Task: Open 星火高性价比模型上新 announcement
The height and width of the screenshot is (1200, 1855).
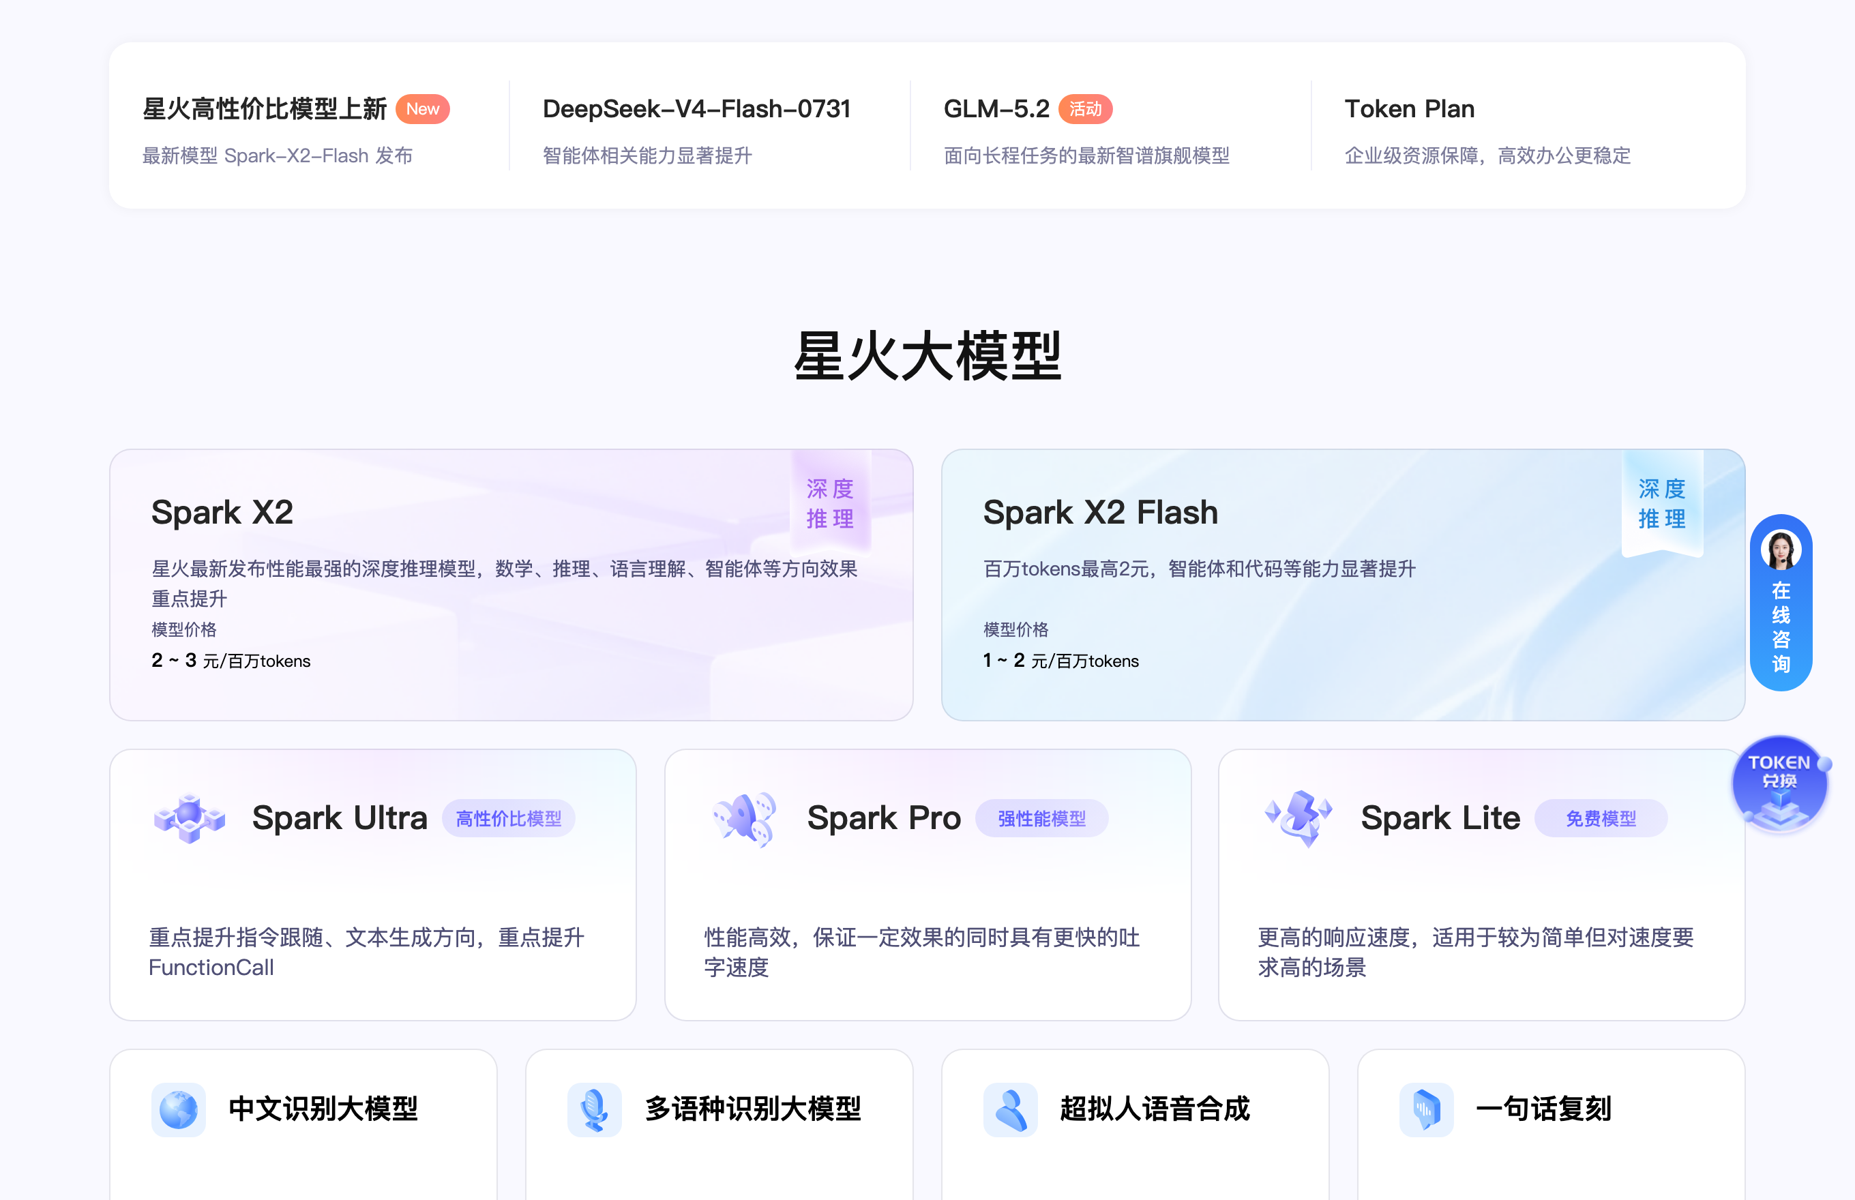Action: click(264, 109)
